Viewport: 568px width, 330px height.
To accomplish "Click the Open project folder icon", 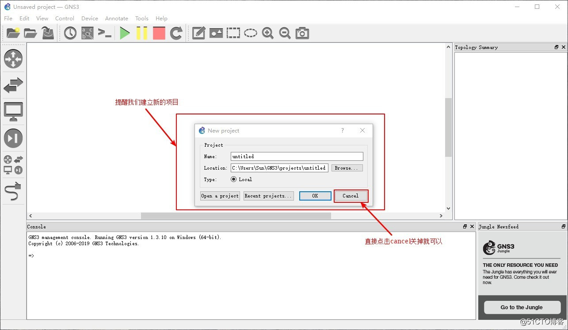I will tap(30, 33).
